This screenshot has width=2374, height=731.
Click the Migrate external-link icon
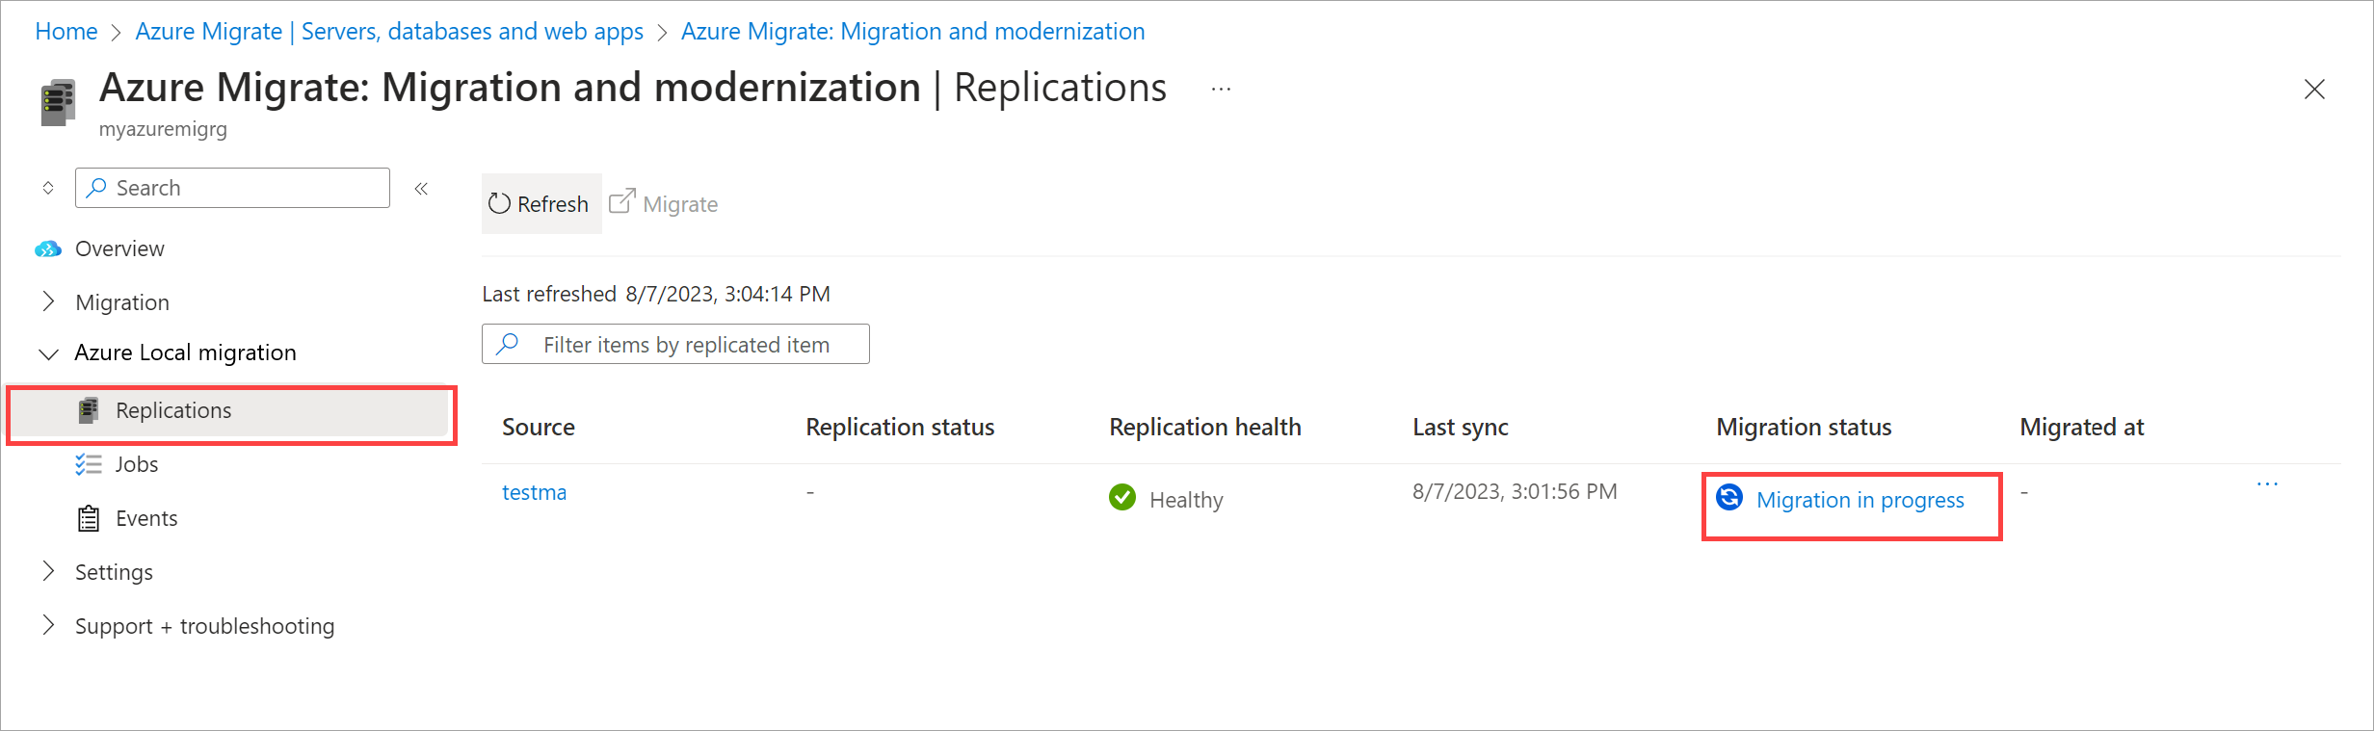tap(622, 201)
